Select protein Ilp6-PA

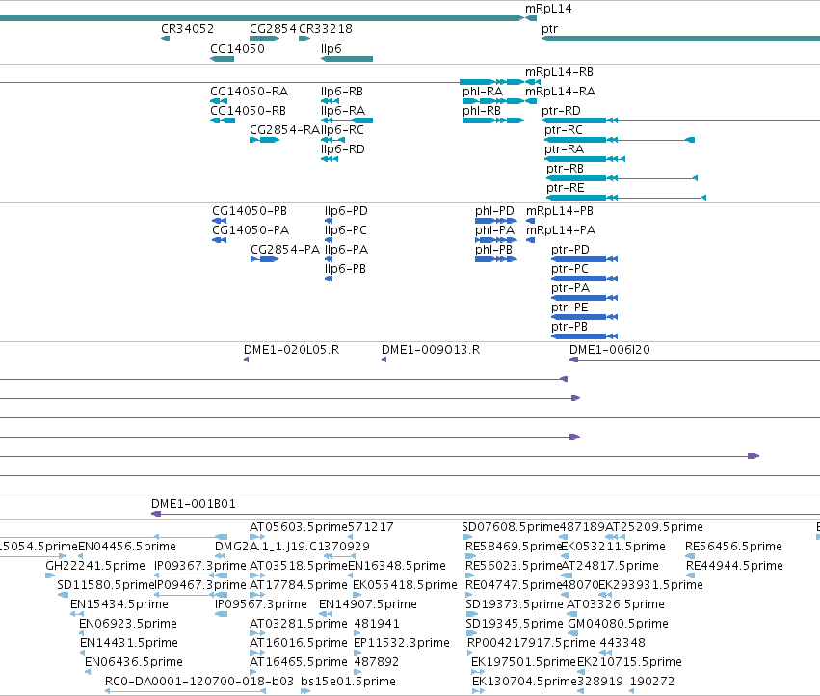(x=329, y=259)
